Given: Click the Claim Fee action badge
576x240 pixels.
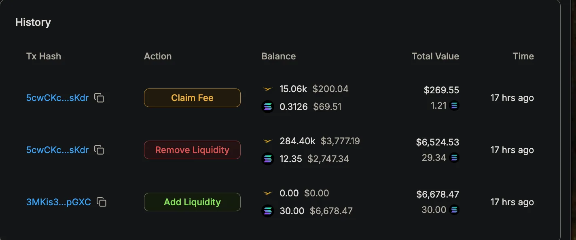Looking at the screenshot, I should pyautogui.click(x=192, y=98).
